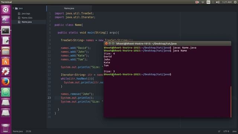Click the file icon beside Name.class
The height and width of the screenshot is (134, 238).
click(x=19, y=18)
